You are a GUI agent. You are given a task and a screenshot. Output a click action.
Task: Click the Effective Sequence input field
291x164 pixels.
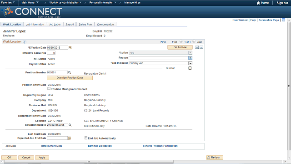coord(51,53)
